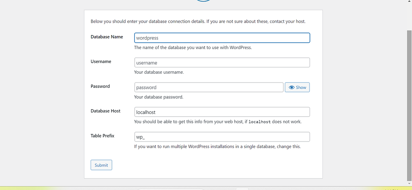Edit the Database Host field
Viewport: 412px width, 190px height.
click(222, 112)
